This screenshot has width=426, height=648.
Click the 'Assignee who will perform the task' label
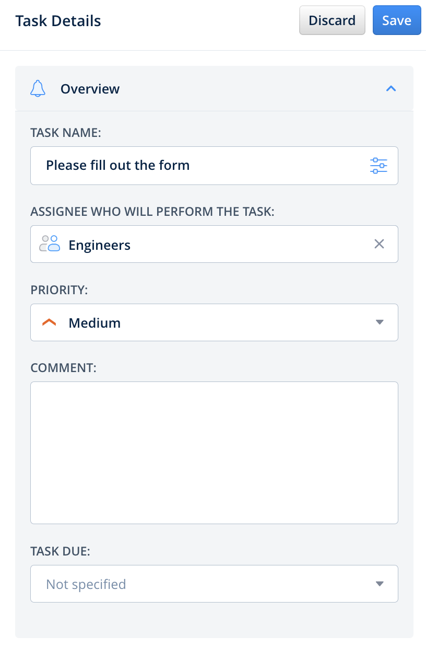point(152,211)
